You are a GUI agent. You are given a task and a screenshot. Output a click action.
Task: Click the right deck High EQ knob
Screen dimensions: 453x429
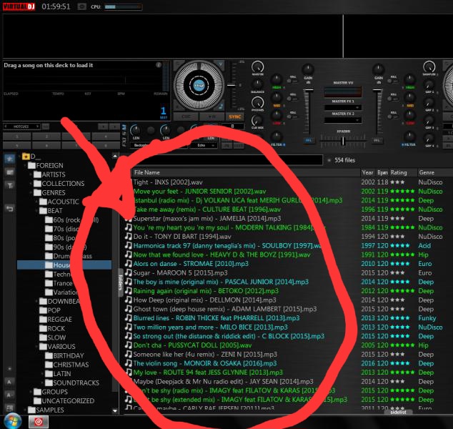coord(409,79)
